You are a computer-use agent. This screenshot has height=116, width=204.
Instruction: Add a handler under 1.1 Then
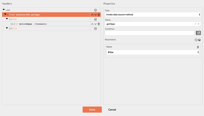click(95, 19)
